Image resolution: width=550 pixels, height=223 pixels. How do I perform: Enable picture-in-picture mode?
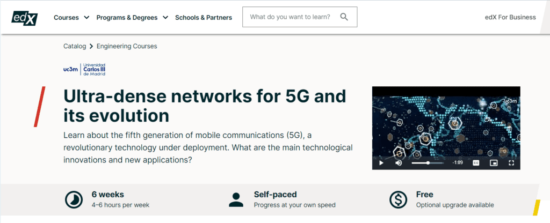coord(494,163)
